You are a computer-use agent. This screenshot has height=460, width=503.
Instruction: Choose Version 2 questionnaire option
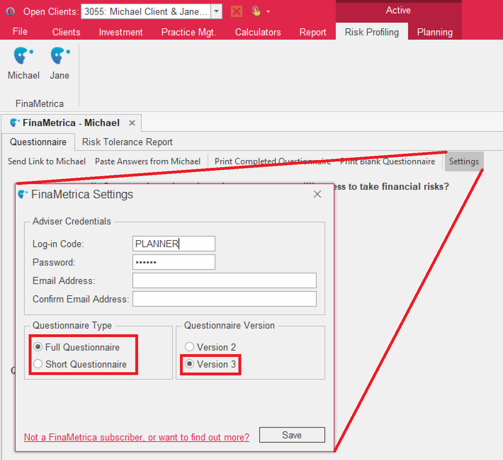coord(190,347)
